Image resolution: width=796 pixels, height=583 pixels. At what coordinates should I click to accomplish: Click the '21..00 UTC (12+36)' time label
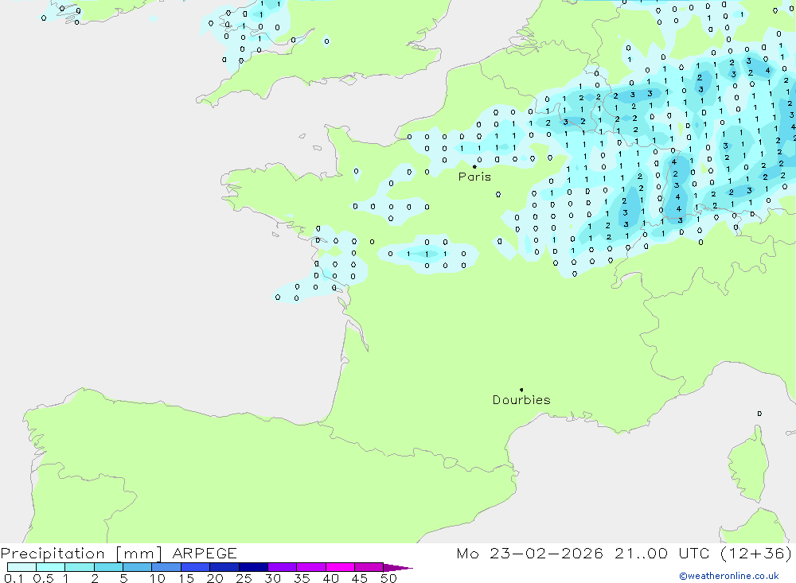(703, 553)
